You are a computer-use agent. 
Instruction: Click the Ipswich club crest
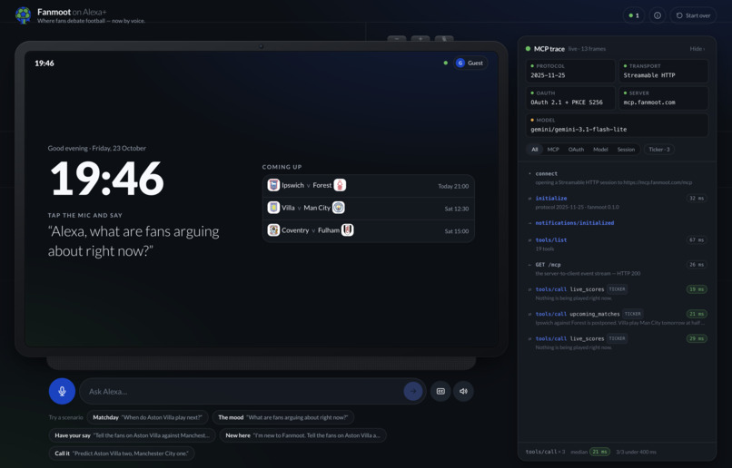point(273,185)
